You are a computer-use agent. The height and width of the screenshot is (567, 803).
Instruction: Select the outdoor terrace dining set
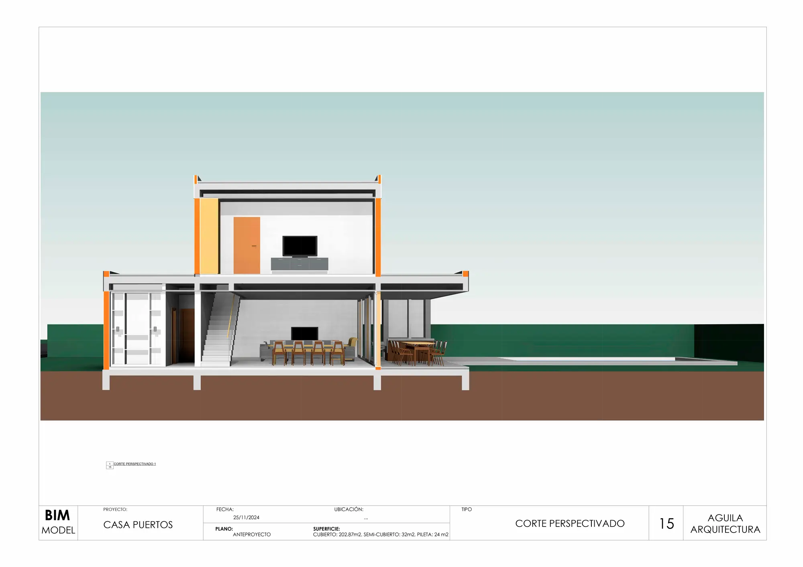click(417, 352)
